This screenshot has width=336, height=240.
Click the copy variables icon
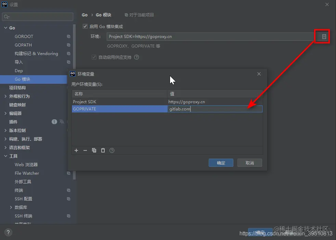[x=94, y=150]
